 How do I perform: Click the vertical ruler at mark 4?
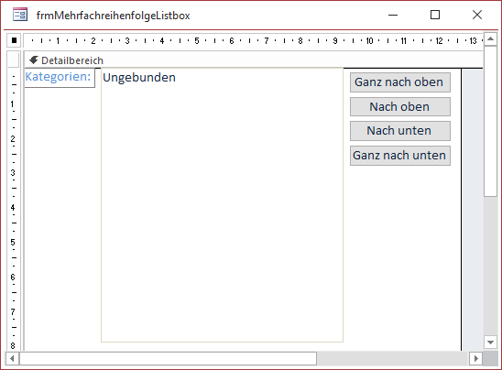(x=13, y=207)
